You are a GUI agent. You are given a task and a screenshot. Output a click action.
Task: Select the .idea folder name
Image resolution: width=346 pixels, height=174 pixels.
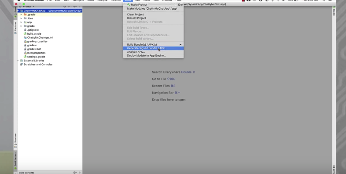pos(30,18)
